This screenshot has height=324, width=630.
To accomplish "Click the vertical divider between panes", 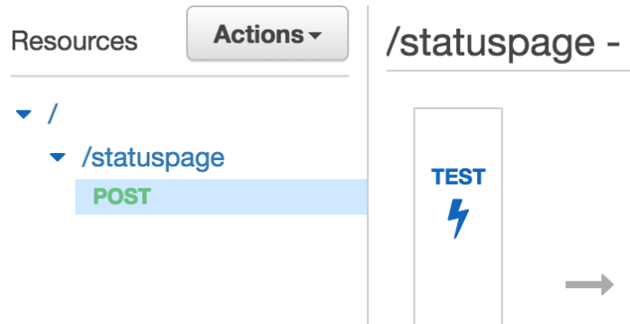I will point(367,165).
